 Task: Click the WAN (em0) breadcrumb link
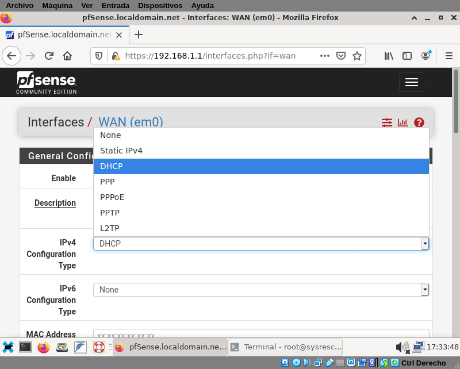(x=131, y=122)
